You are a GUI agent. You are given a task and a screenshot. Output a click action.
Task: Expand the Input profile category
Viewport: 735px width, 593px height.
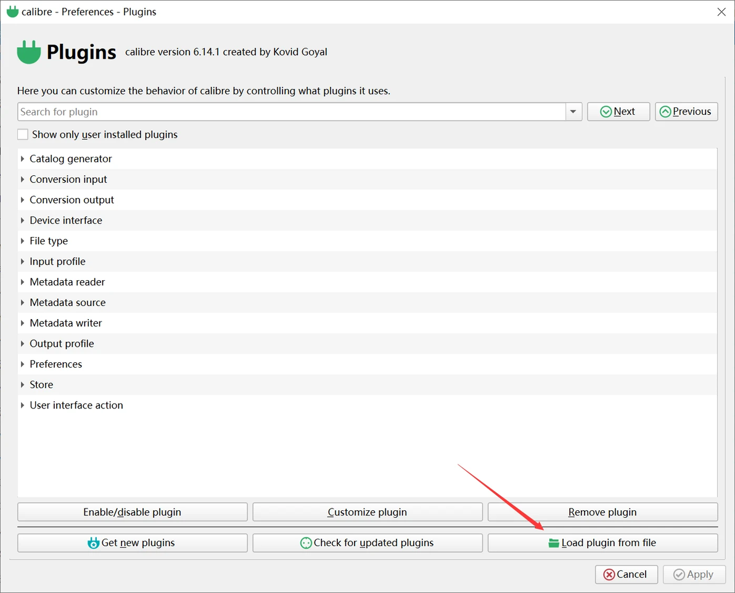[x=22, y=262]
